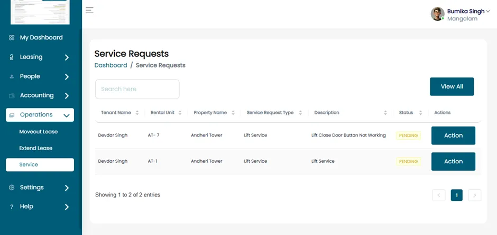Click the Search here input field
Image resolution: width=497 pixels, height=235 pixels.
(x=137, y=89)
